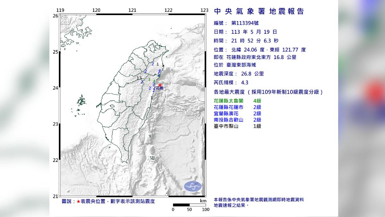
Task: Click the depth value 26.8 公里
Action: tap(252, 74)
